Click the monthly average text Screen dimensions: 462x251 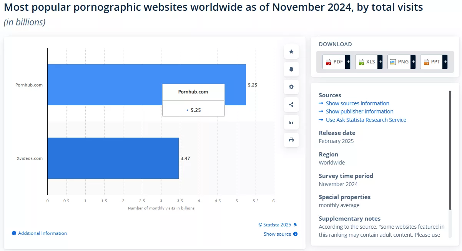[339, 205]
